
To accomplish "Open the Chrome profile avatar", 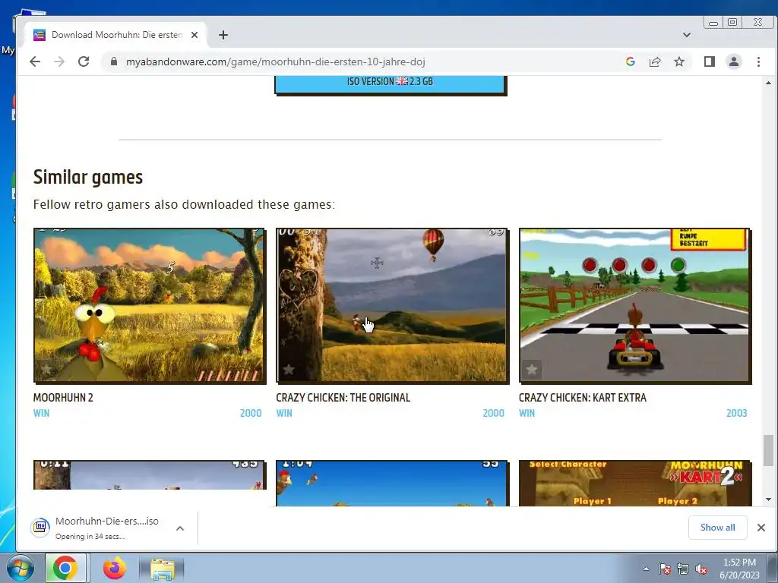I will click(733, 61).
